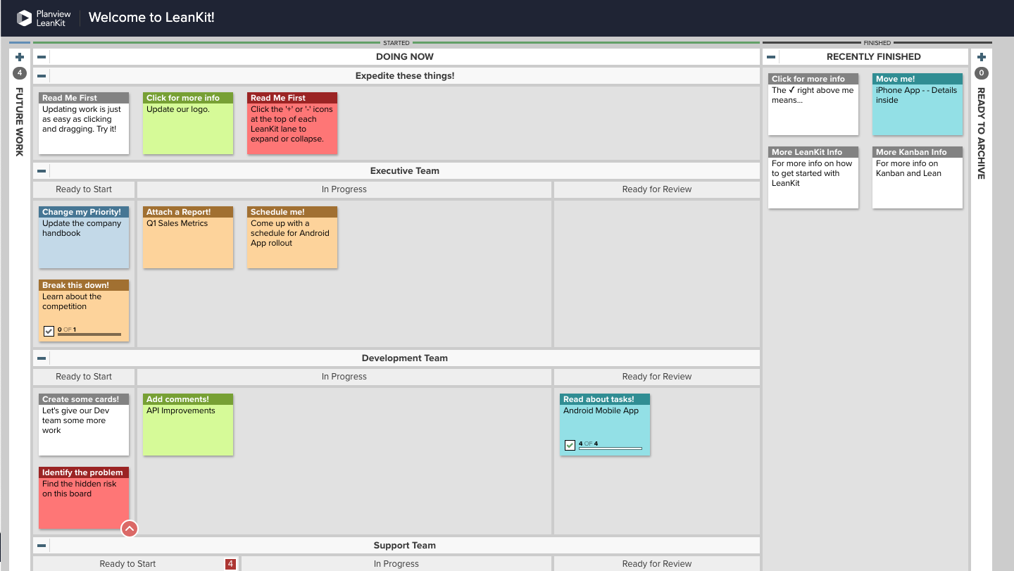Image resolution: width=1014 pixels, height=571 pixels.
Task: Select the 'In Progress' header under Development Team
Action: click(344, 376)
